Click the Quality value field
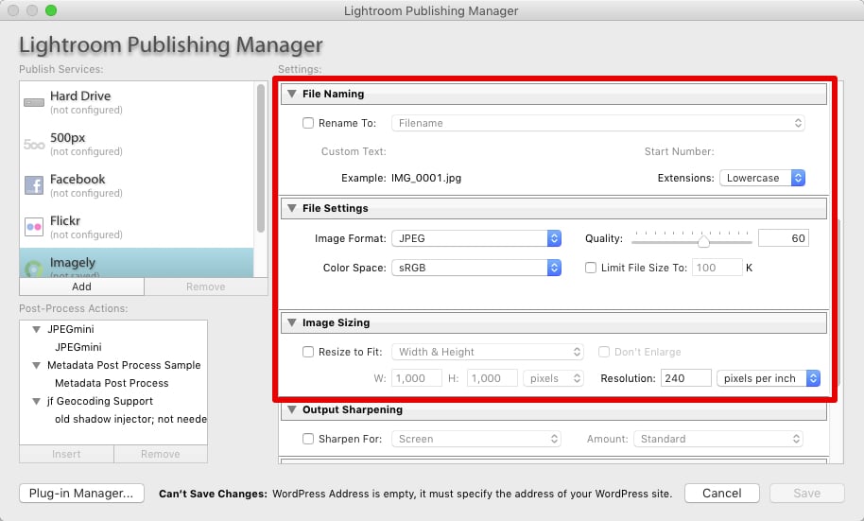 [783, 238]
